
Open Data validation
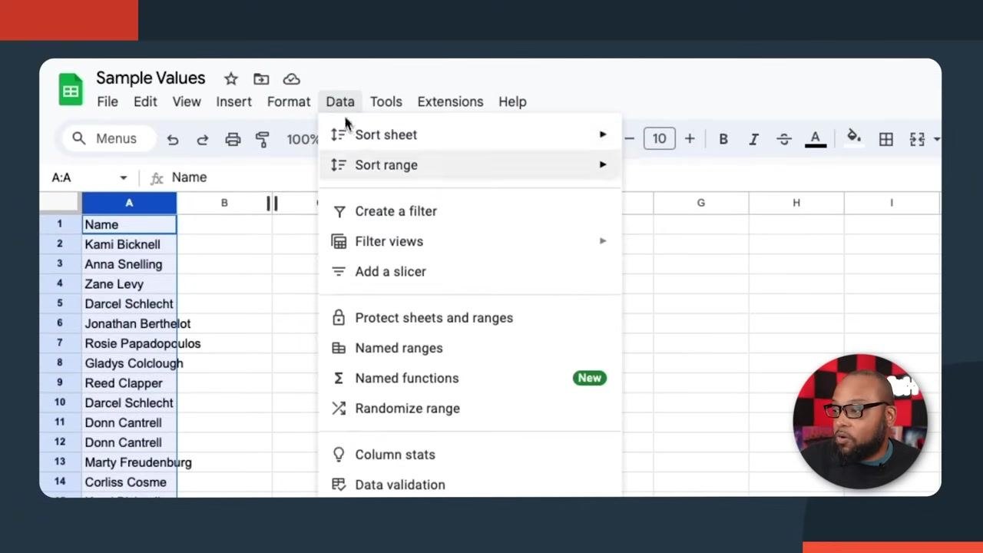click(469, 485)
